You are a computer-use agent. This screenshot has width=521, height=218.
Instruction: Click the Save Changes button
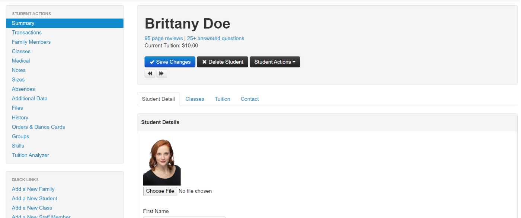coord(170,62)
